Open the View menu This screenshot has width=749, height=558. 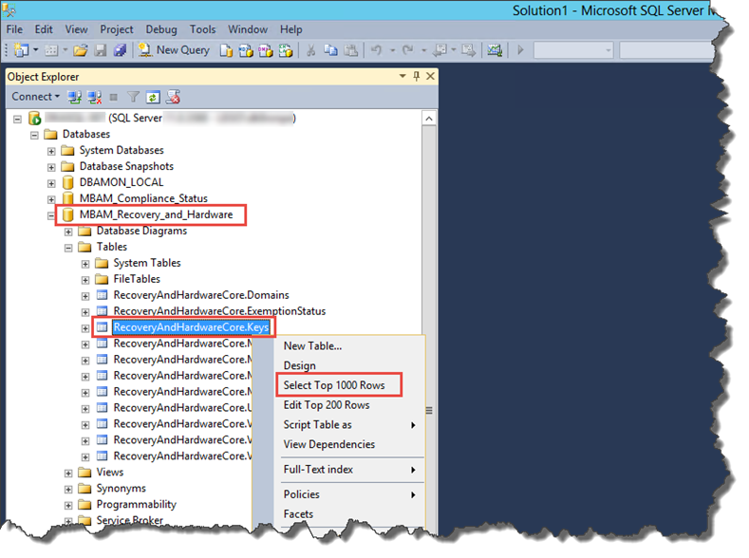pyautogui.click(x=77, y=29)
